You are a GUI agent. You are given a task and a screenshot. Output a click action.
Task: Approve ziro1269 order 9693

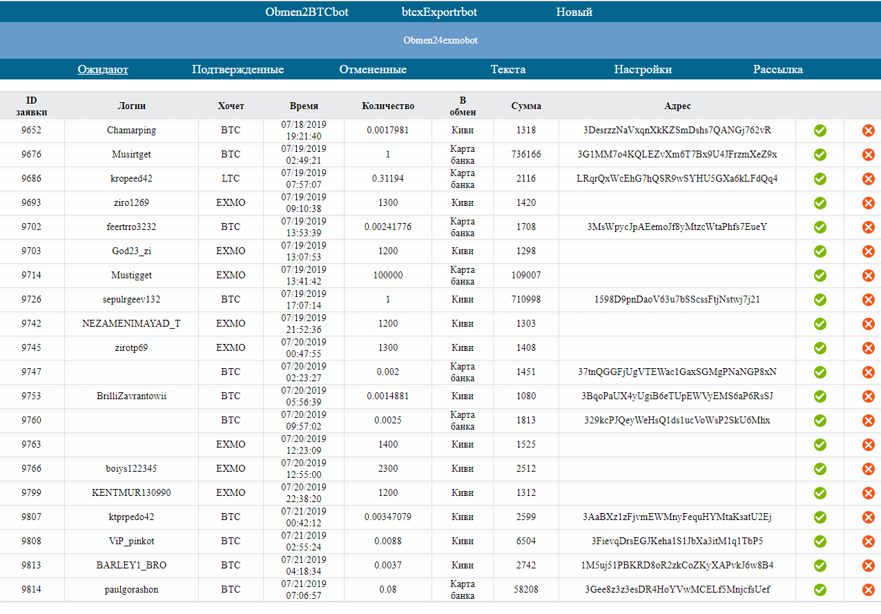point(820,203)
